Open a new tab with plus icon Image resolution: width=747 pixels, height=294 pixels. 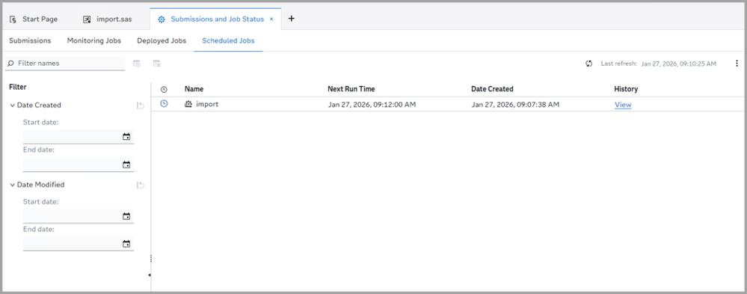coord(292,19)
